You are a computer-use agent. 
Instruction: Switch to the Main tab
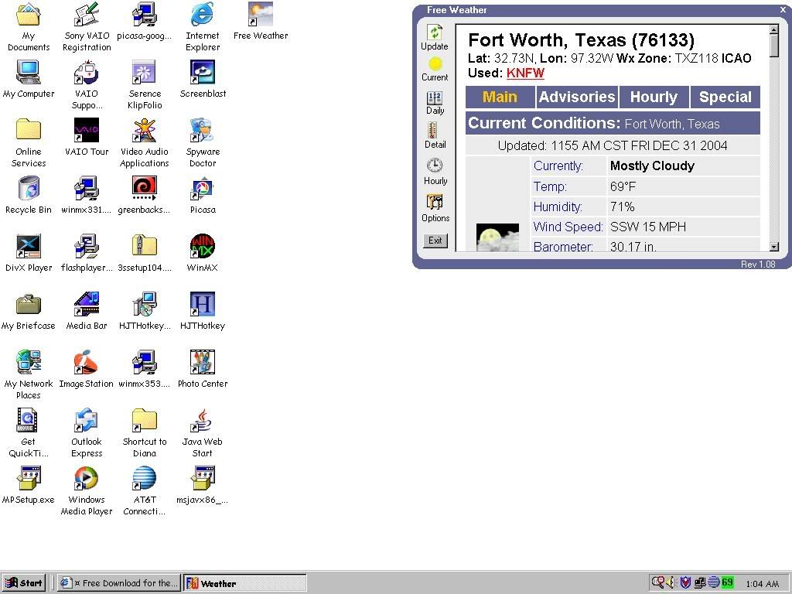(x=500, y=97)
